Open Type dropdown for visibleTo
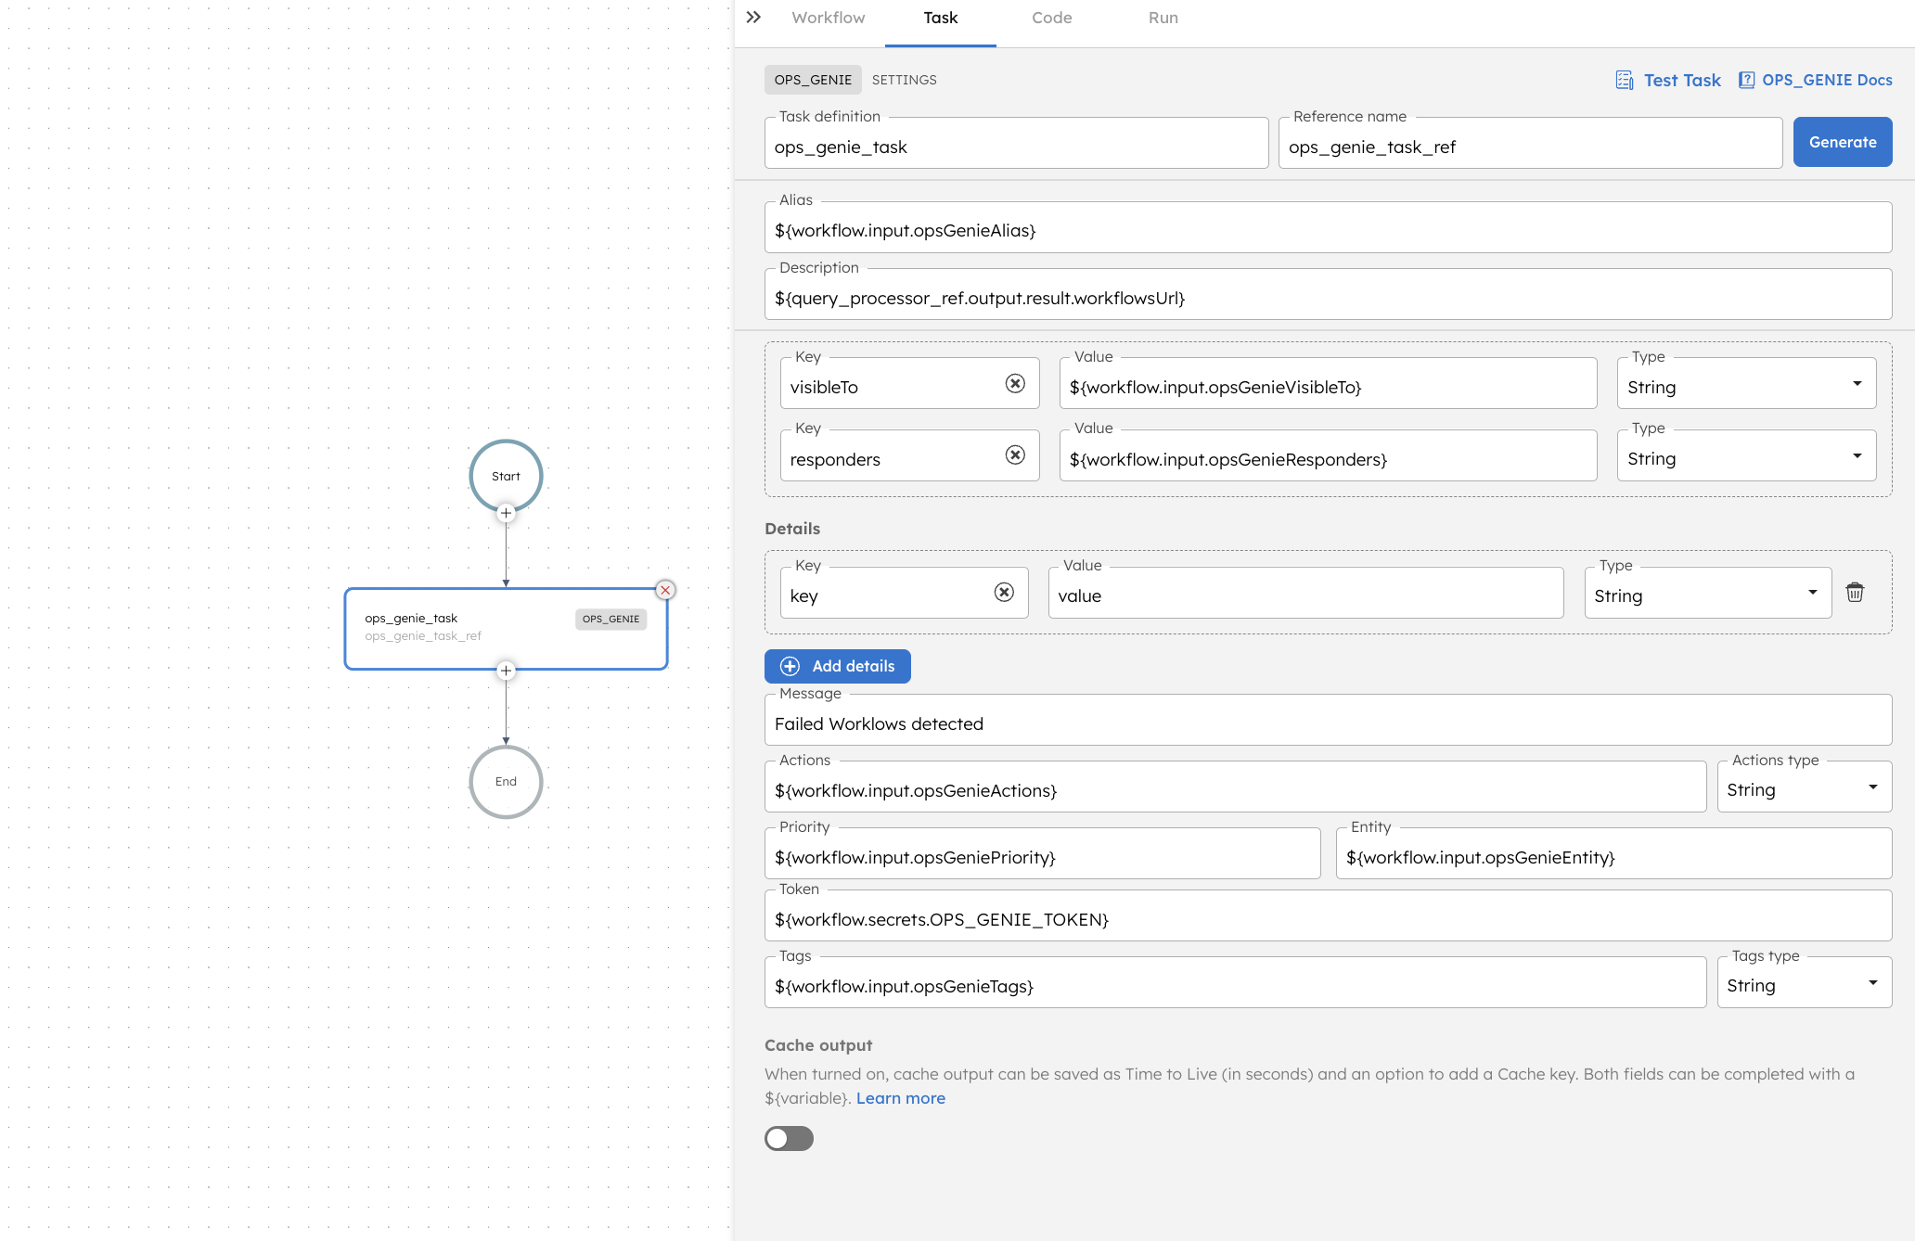 tap(1746, 384)
